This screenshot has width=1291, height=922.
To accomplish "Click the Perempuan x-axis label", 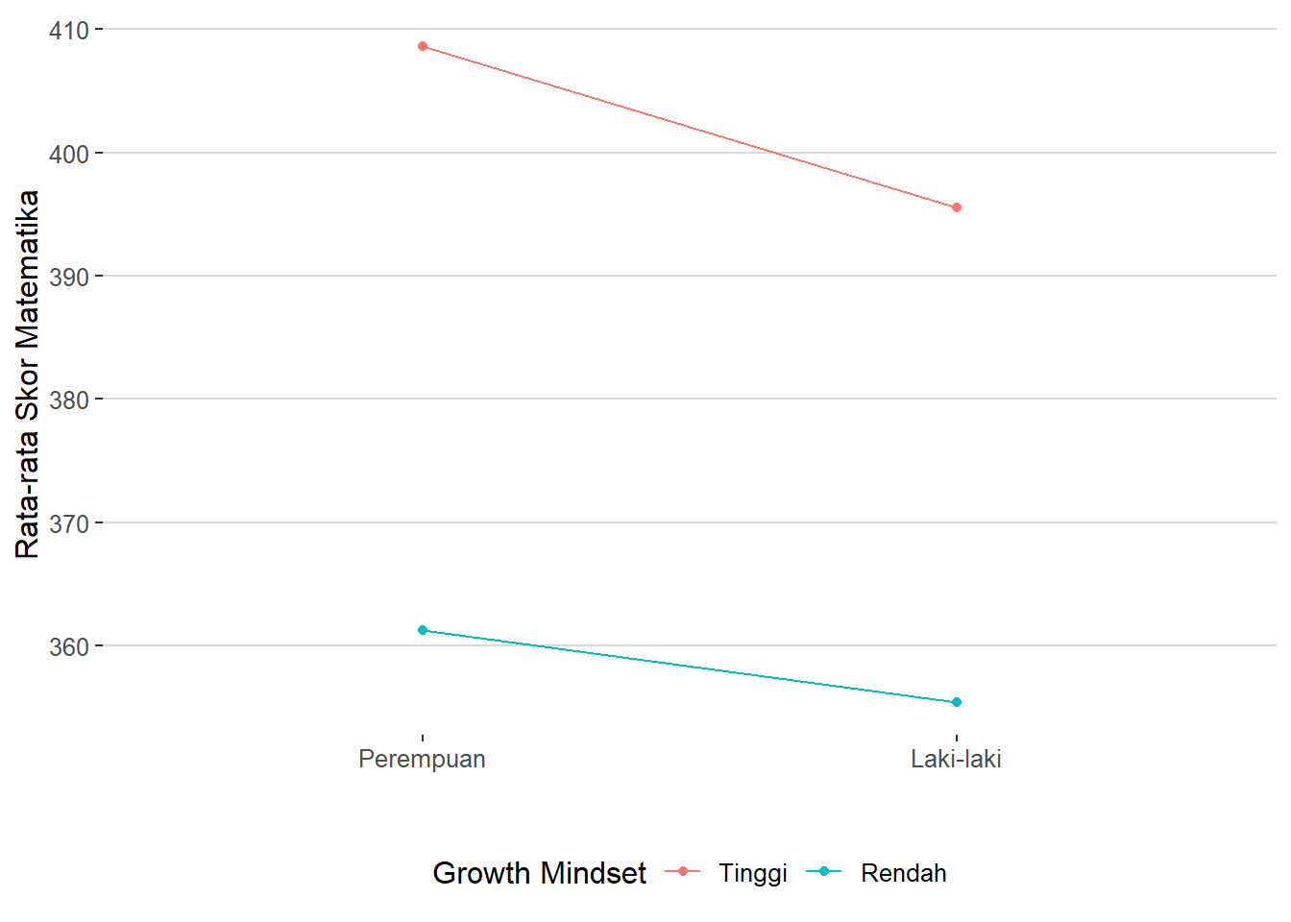I will 422,759.
